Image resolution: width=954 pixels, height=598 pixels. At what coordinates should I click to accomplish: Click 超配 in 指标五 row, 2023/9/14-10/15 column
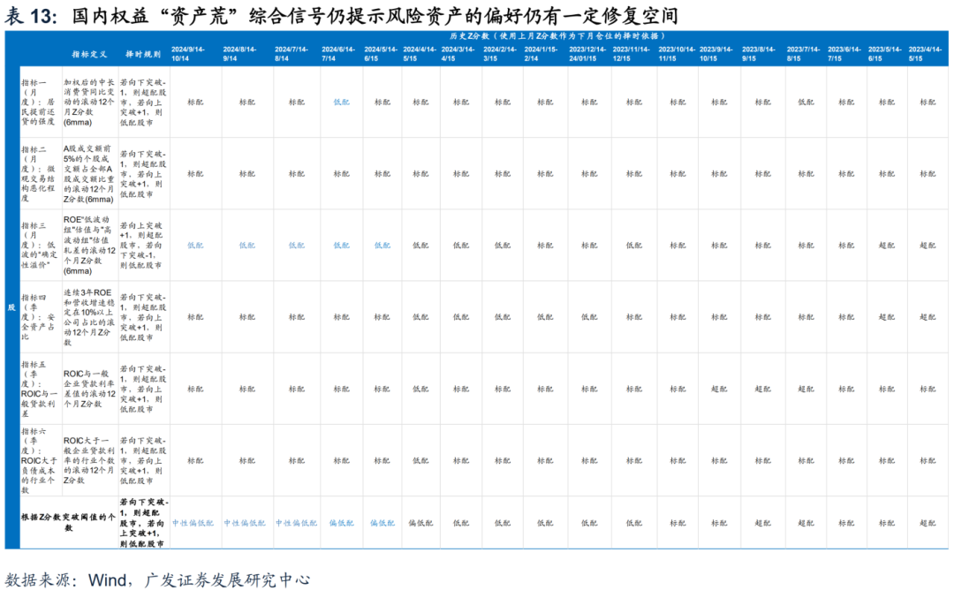click(x=719, y=389)
